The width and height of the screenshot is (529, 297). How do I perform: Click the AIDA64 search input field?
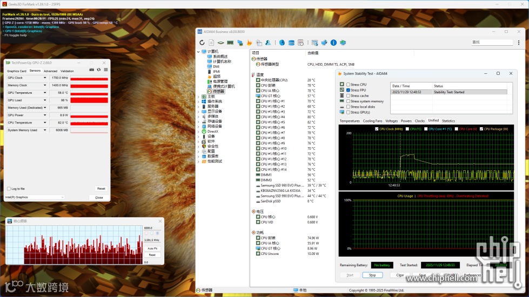pos(492,43)
